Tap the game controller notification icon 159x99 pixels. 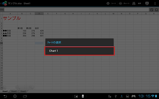tap(134, 96)
